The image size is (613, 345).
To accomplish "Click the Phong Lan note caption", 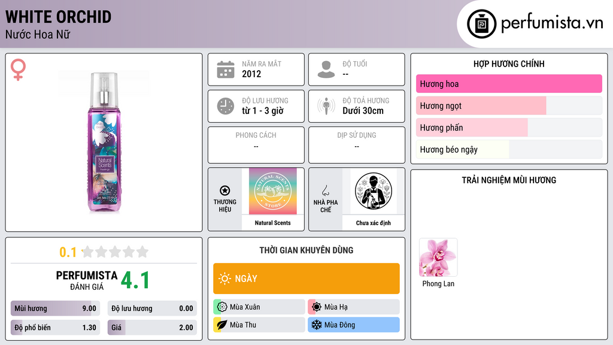I will [x=438, y=283].
